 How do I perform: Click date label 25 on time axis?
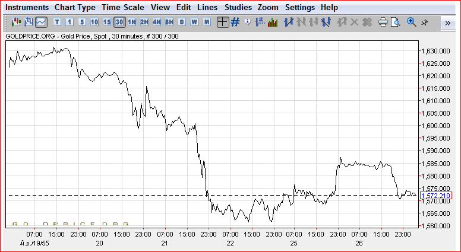[294, 244]
